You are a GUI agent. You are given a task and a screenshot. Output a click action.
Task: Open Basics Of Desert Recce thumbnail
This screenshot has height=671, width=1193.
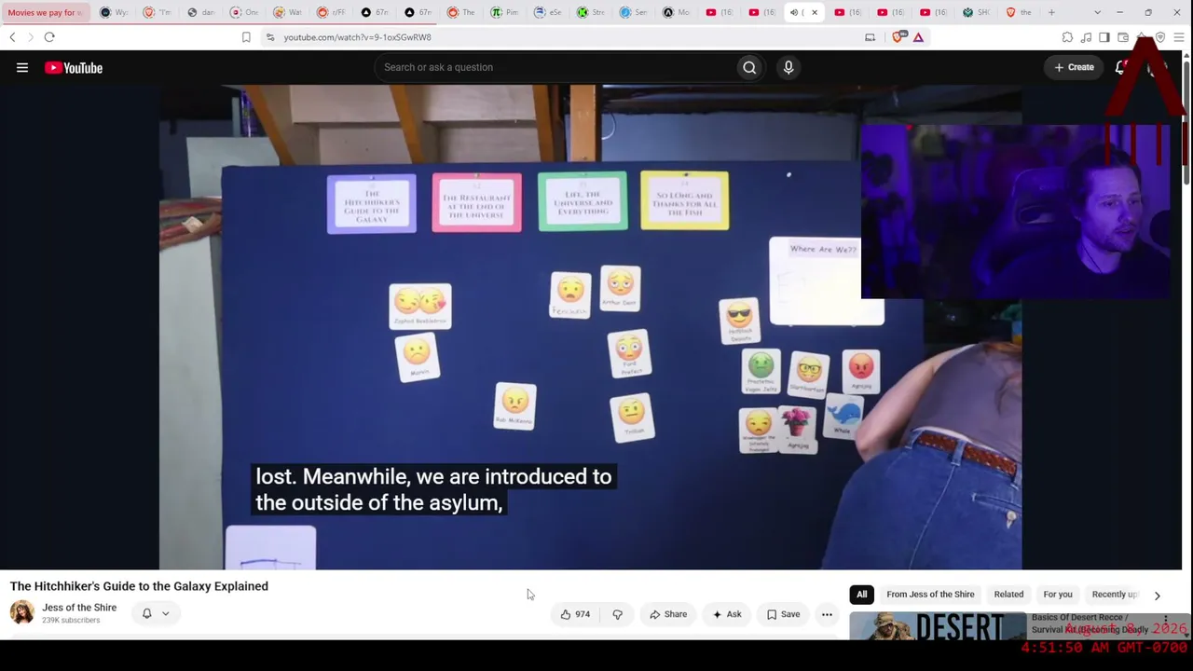[938, 625]
